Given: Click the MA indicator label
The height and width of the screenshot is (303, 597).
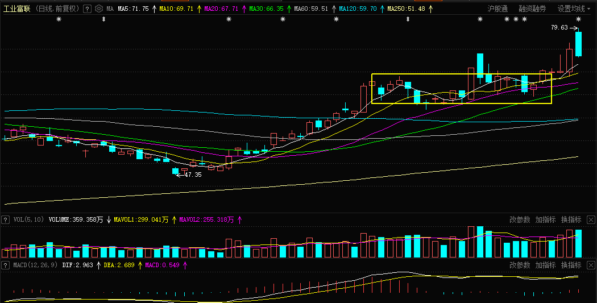Looking at the screenshot, I should 110,9.
